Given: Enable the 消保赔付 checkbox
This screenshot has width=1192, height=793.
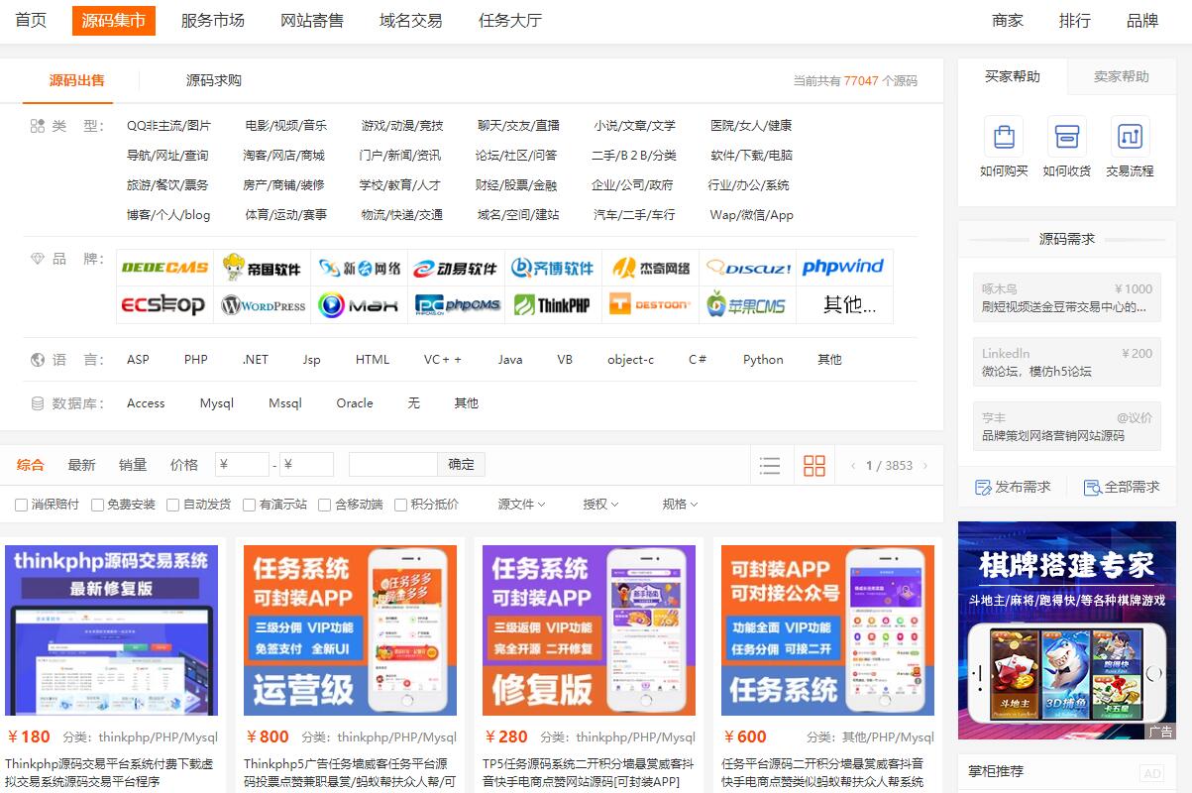Looking at the screenshot, I should coord(21,505).
